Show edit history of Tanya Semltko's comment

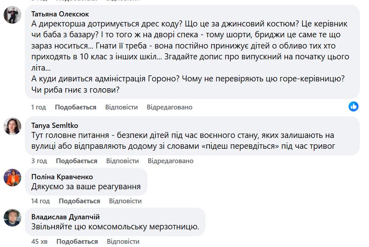click(x=170, y=161)
